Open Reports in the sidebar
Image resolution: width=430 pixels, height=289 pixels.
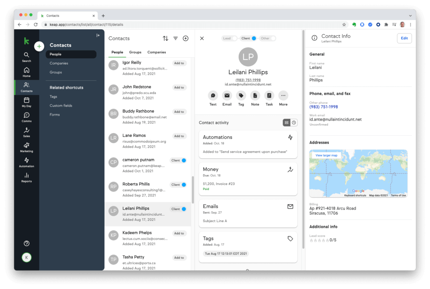coord(26,178)
